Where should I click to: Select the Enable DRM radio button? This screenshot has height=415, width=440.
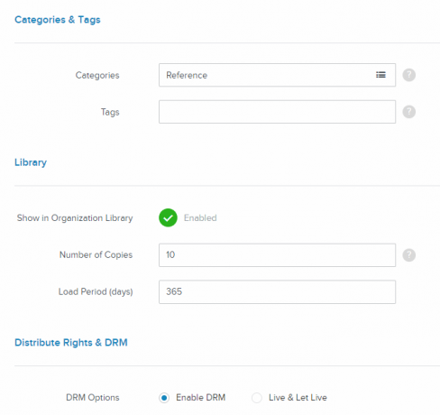pos(164,398)
